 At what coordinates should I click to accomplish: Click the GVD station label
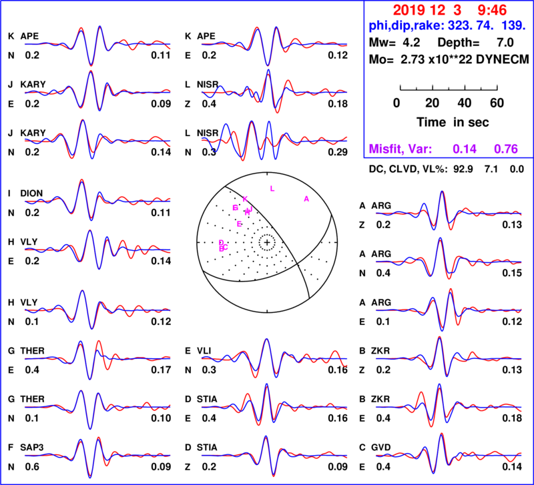coord(380,447)
